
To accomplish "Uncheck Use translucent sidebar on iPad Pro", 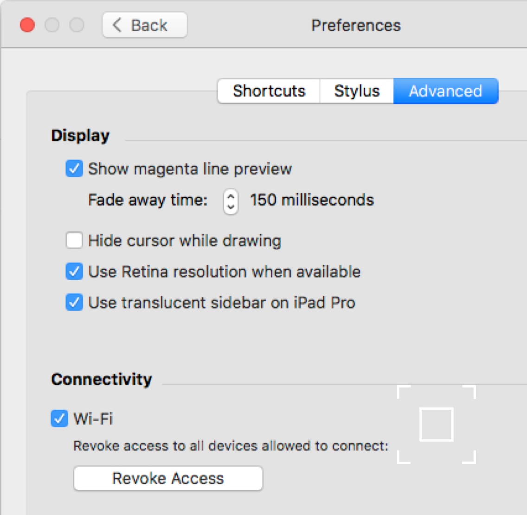I will 74,303.
